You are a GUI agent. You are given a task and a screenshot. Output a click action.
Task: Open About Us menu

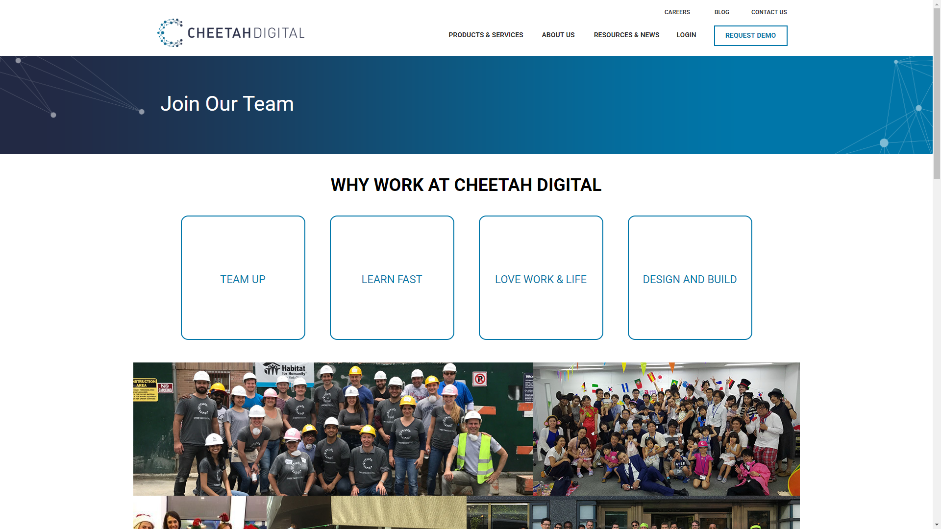(558, 35)
